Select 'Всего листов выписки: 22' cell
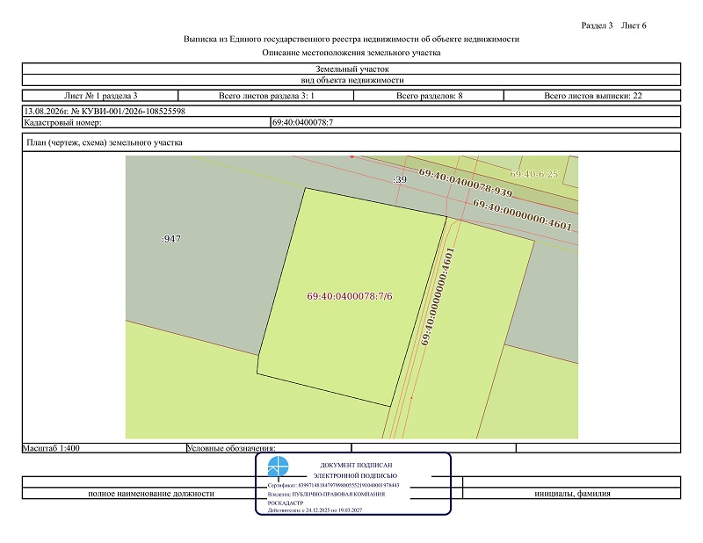Viewport: 703px width, 543px height. pyautogui.click(x=592, y=96)
